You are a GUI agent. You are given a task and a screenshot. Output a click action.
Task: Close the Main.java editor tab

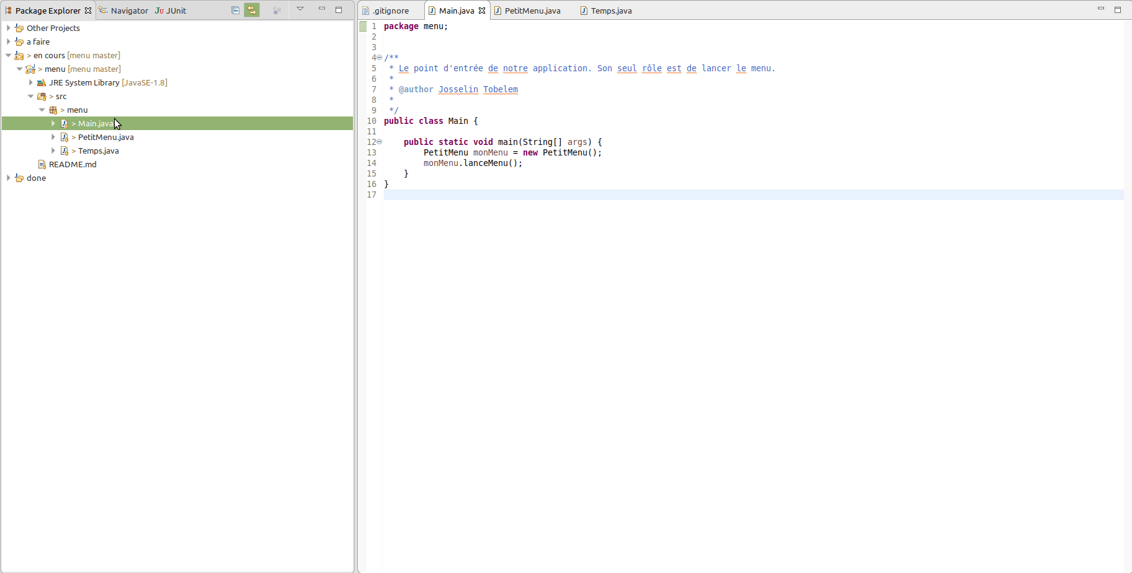tap(482, 11)
